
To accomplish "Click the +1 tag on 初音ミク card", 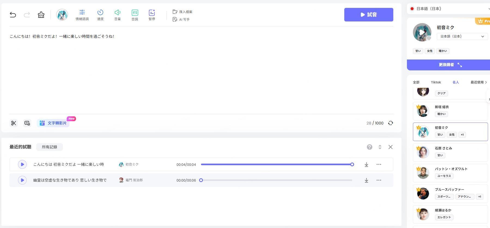I will tap(462, 135).
